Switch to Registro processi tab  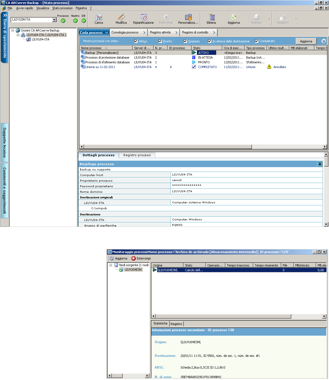137,155
